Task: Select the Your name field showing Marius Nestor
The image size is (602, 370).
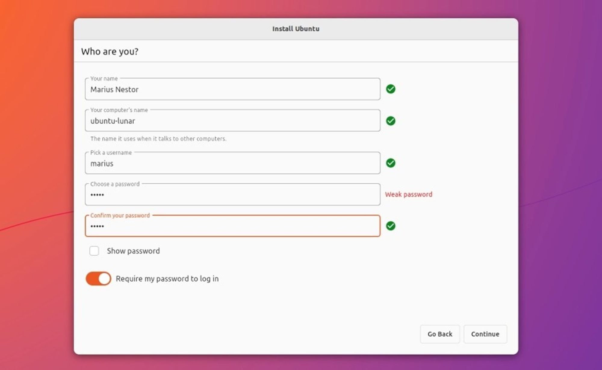Action: 232,89
